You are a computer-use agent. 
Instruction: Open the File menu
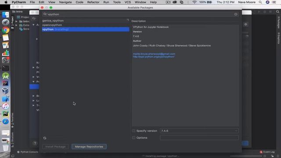[32, 2]
